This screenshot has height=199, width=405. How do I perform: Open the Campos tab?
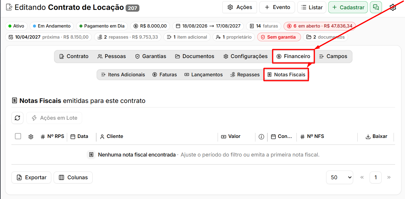click(333, 56)
